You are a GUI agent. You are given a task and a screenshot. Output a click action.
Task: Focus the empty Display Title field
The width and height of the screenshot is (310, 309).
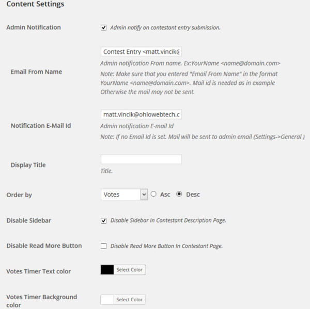141,159
